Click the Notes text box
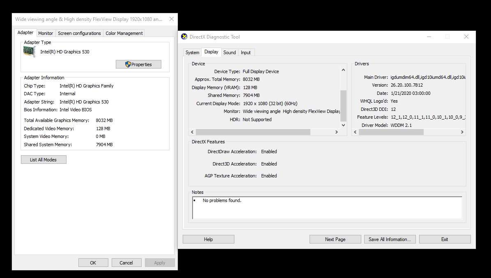This screenshot has height=278, width=491. [327, 208]
